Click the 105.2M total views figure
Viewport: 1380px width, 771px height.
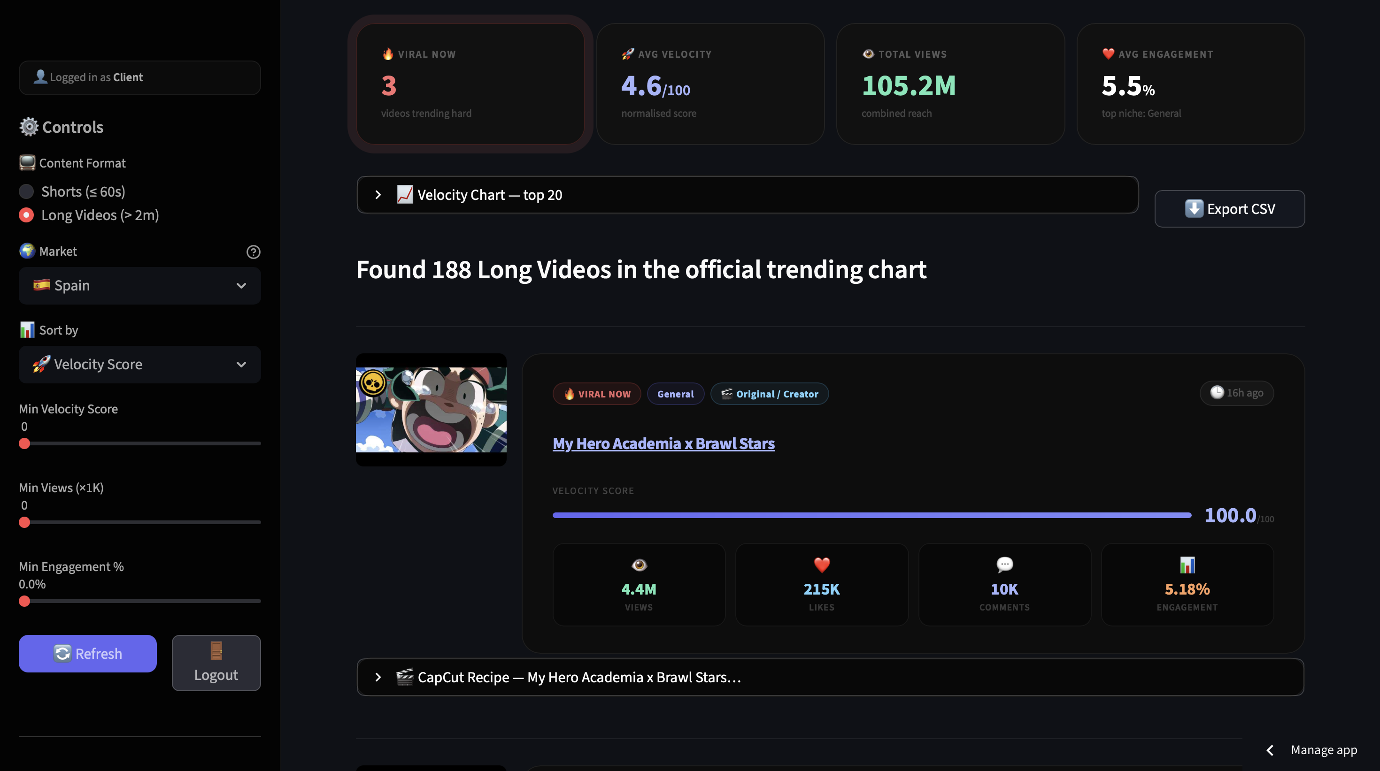point(908,86)
